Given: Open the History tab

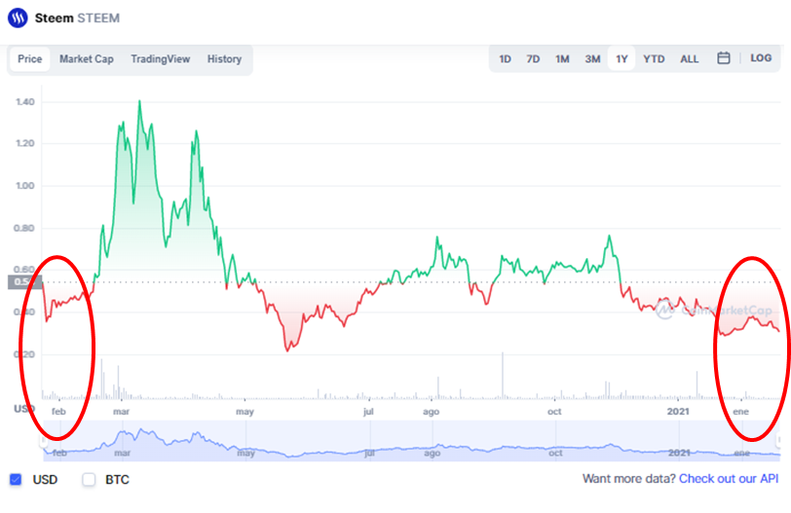Looking at the screenshot, I should [224, 59].
